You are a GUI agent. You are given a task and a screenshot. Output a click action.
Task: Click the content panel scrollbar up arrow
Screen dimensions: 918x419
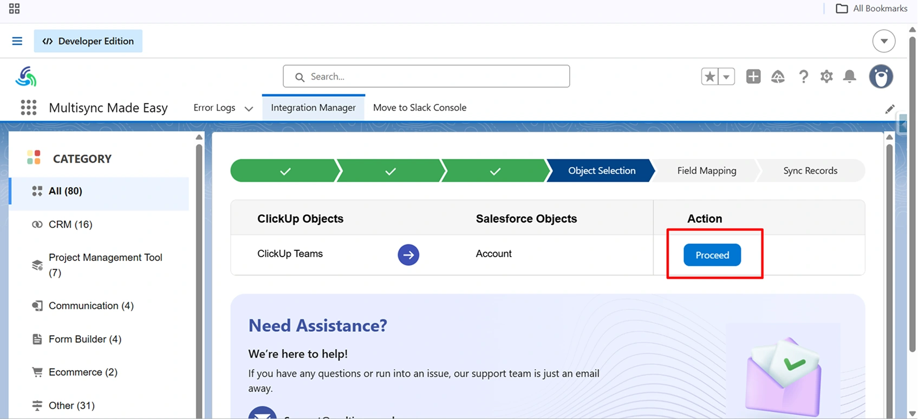tap(889, 138)
